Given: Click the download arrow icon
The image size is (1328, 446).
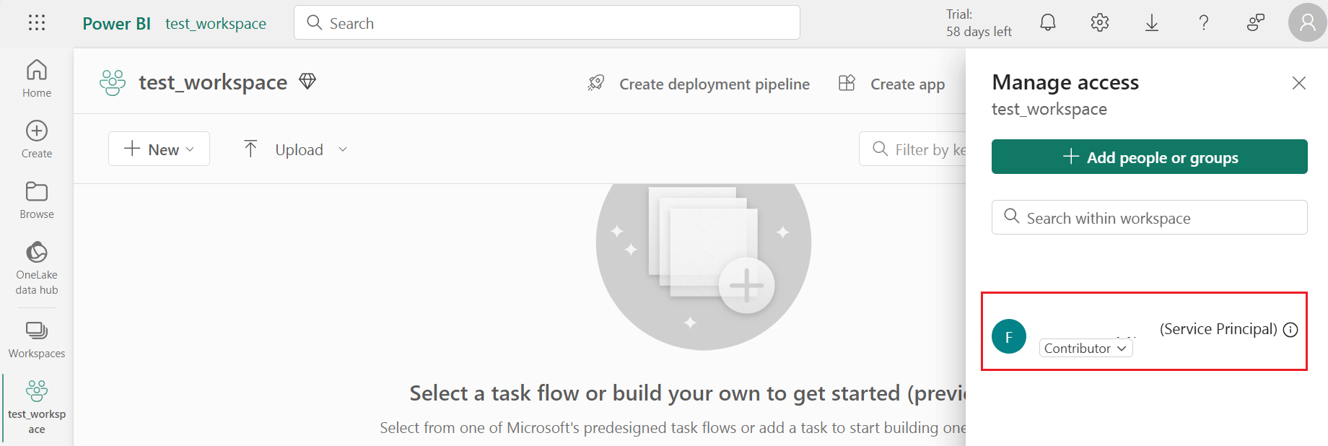Looking at the screenshot, I should point(1152,23).
